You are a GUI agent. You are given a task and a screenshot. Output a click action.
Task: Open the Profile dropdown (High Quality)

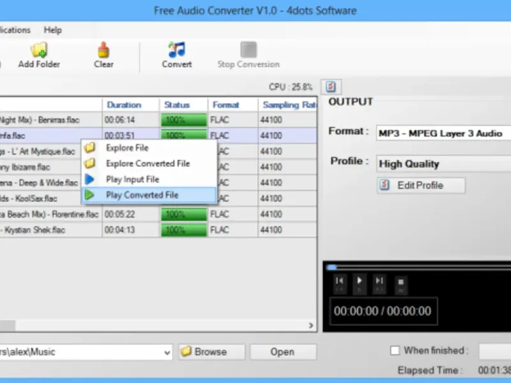pos(443,163)
